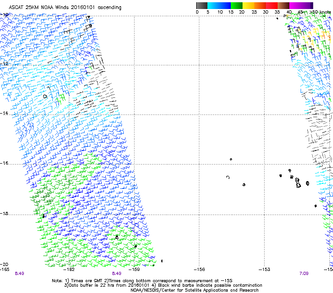Click the '15' label under the color legend
The height and width of the screenshot is (293, 333).
(x=231, y=12)
